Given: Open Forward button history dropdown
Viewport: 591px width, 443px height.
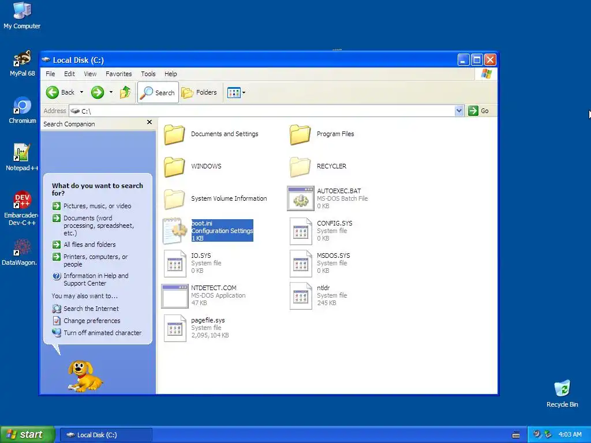Looking at the screenshot, I should 111,92.
